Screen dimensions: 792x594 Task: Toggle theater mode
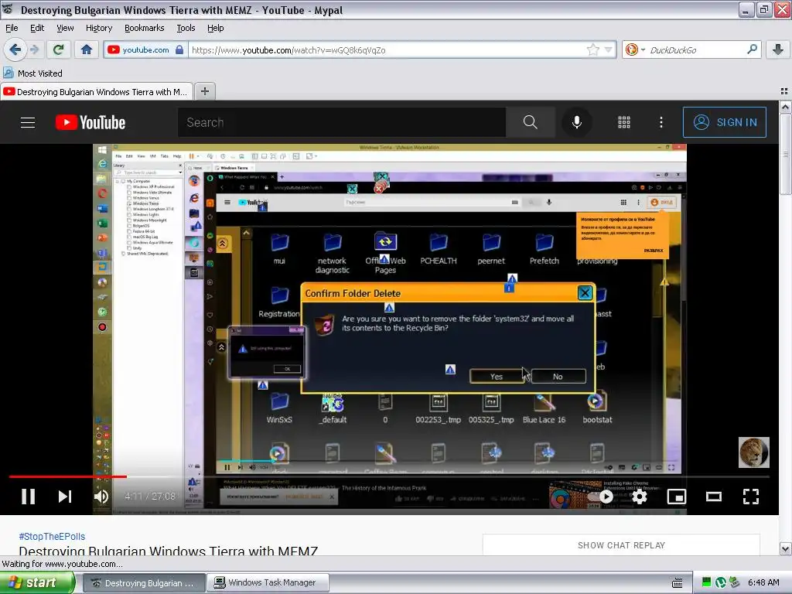(x=714, y=497)
